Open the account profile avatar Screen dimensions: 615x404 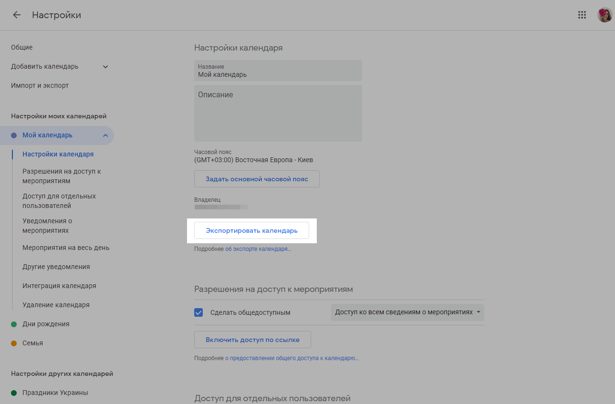coord(604,15)
